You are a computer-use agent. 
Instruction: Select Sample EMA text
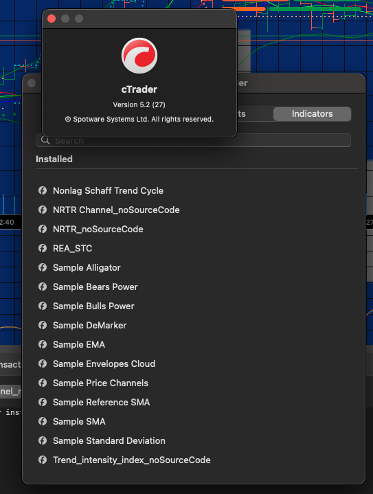coord(79,344)
